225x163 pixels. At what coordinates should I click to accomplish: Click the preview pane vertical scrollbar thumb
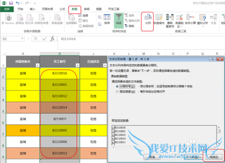[219, 131]
